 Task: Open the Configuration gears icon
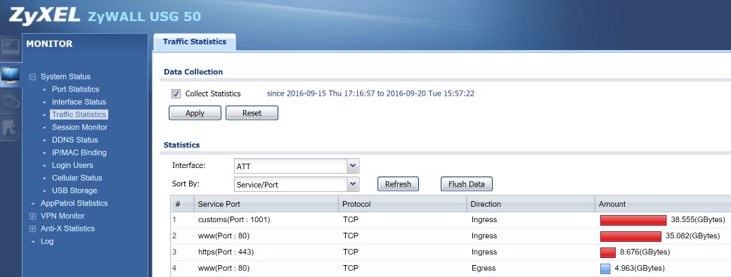coord(11,103)
